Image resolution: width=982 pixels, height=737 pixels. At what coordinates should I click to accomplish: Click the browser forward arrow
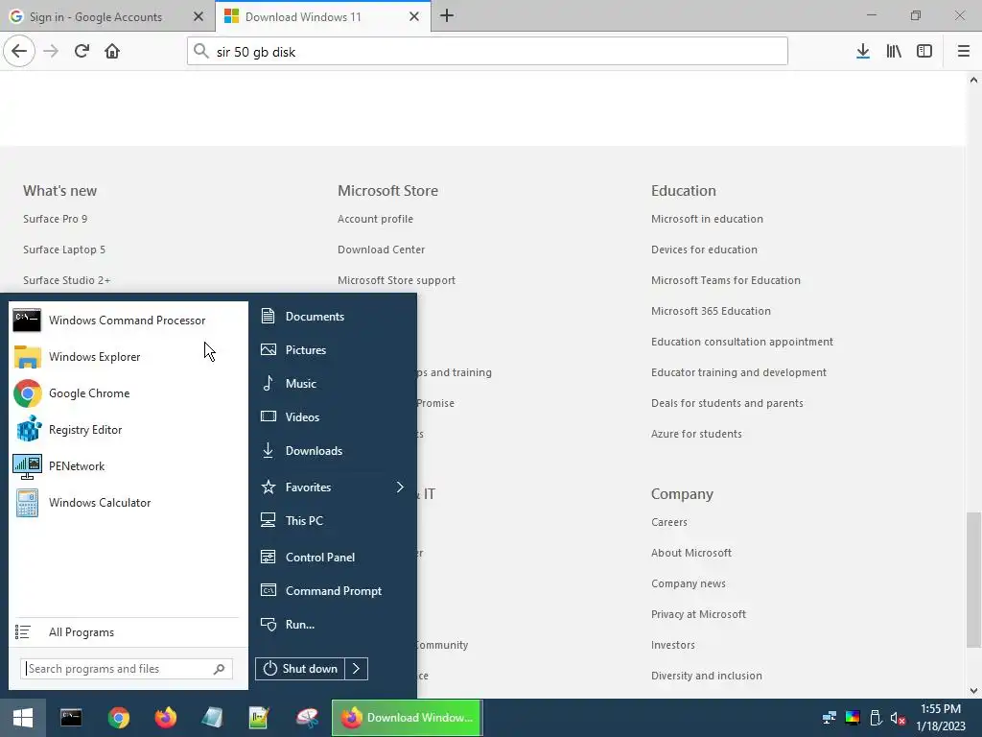click(x=51, y=52)
